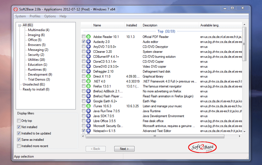Screen dimensions: 262x165
Task: Click the blue install icon beside Defraggler 2.10
Action: click(x=88, y=71)
